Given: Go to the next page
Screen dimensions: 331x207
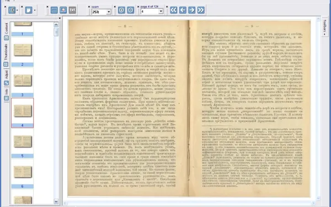Looking at the screenshot, I should click(x=191, y=10).
